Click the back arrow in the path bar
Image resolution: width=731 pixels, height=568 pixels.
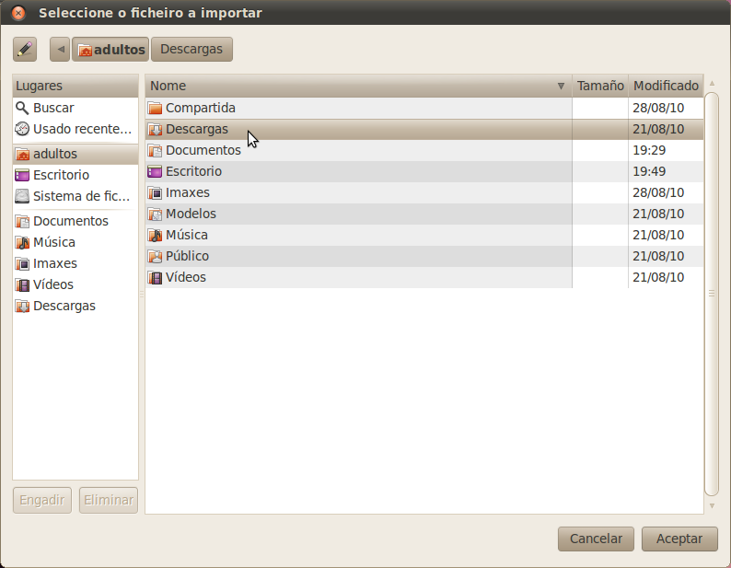point(60,49)
